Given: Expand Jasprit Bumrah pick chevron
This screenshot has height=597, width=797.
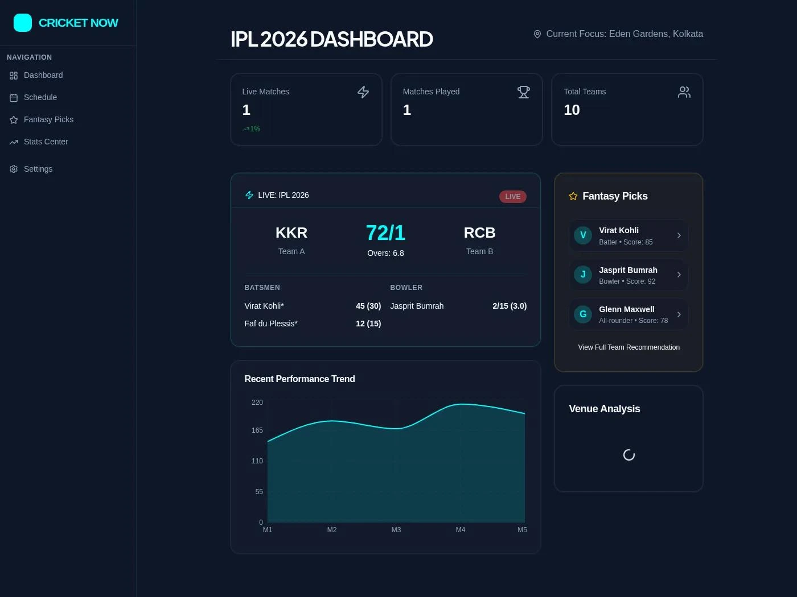Looking at the screenshot, I should point(679,275).
